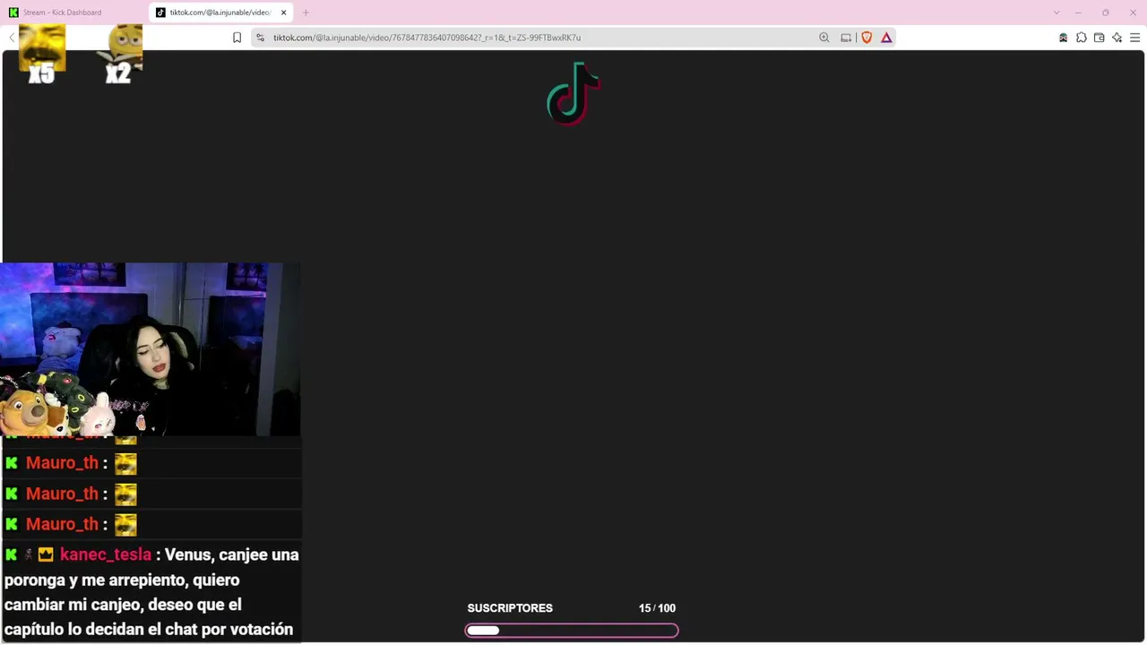Open the Brave Wallet
Viewport: 1147px width, 645px height.
pos(1100,38)
